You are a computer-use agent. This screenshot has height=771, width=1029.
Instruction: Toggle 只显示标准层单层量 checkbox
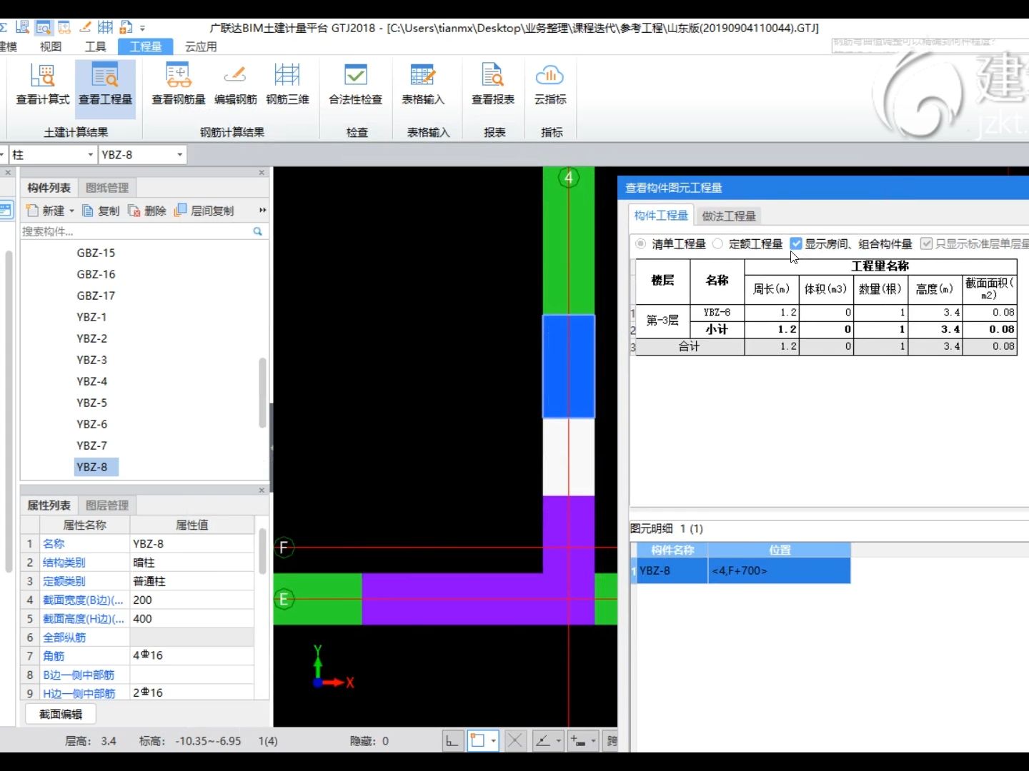click(926, 243)
